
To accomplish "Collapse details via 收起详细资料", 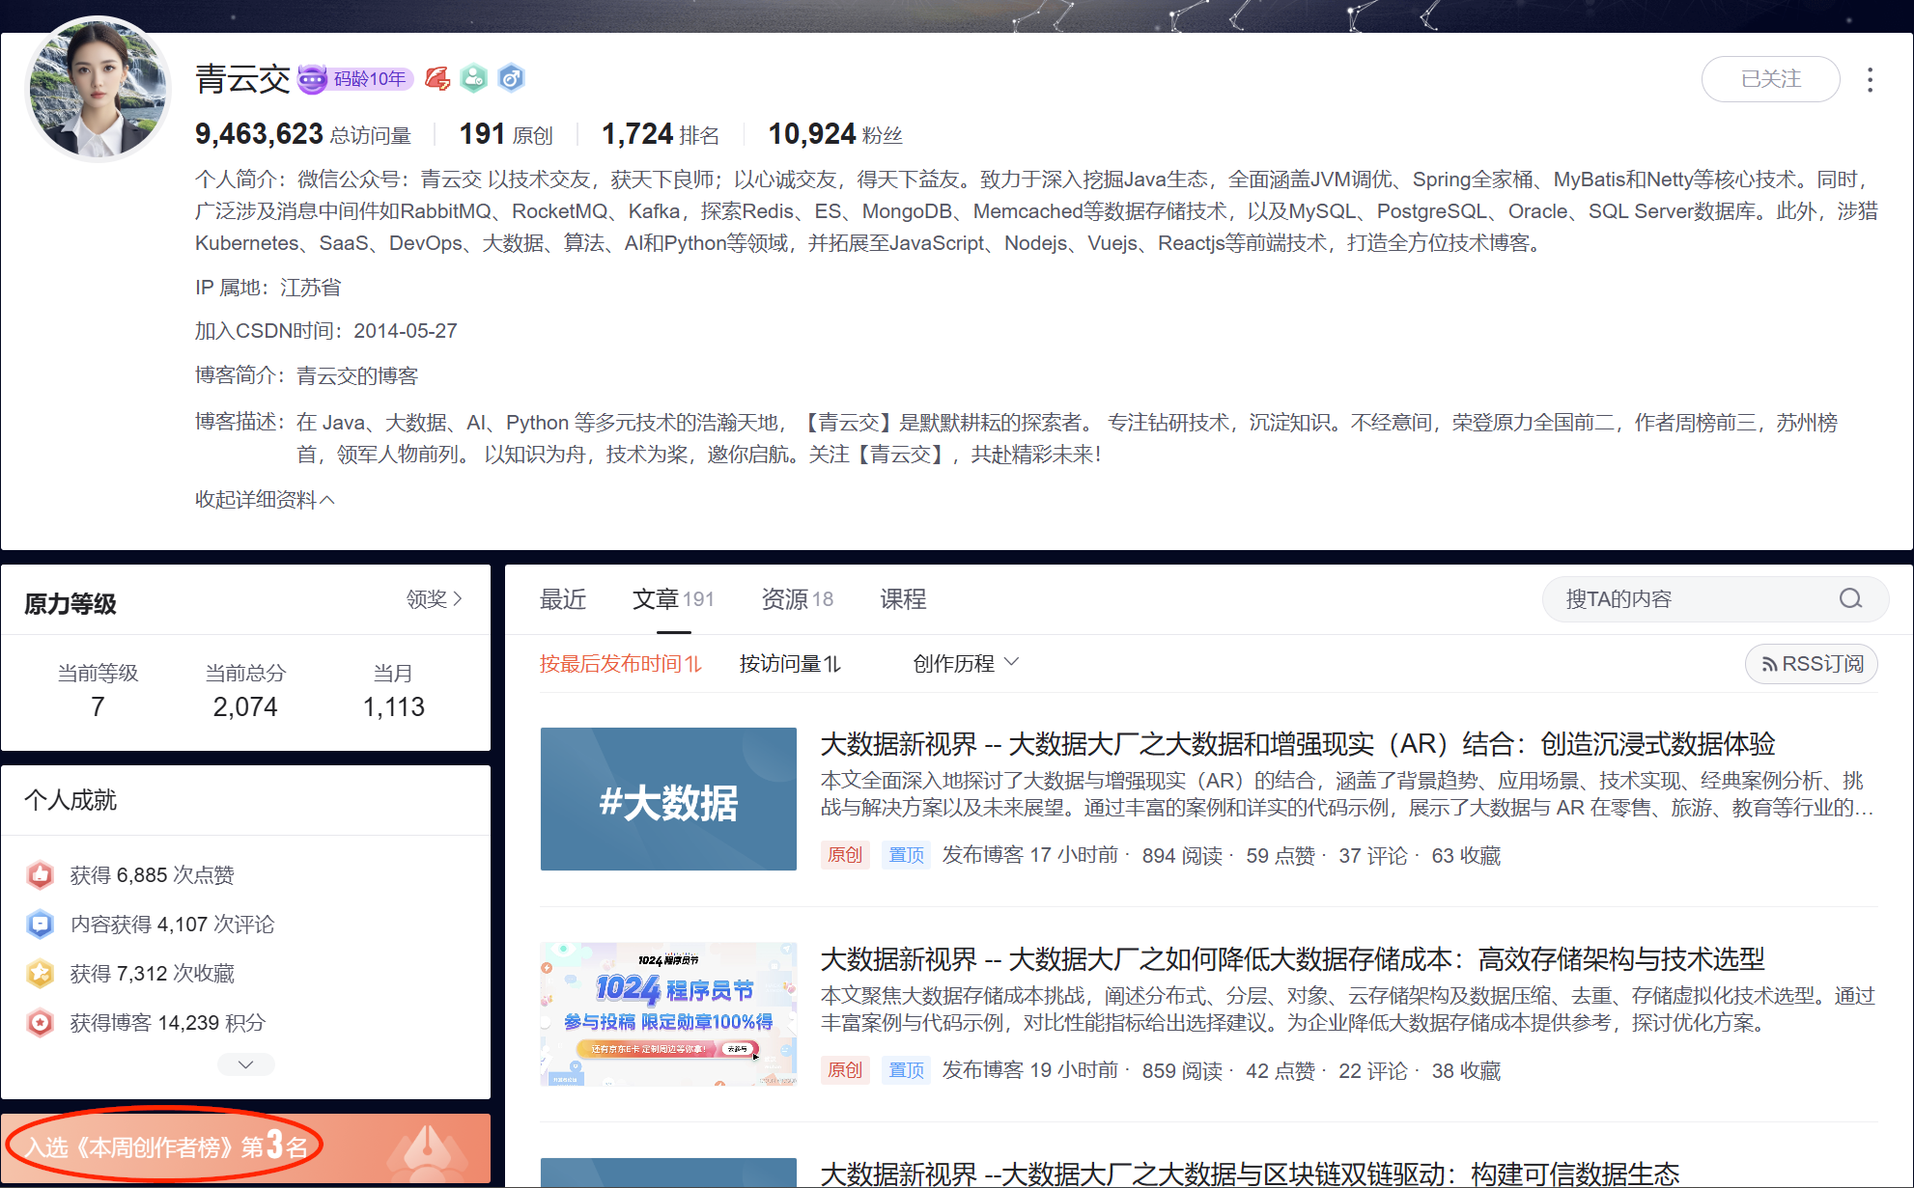I will coord(265,500).
